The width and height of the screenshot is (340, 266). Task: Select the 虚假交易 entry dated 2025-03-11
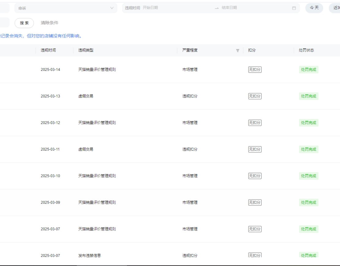(x=86, y=149)
